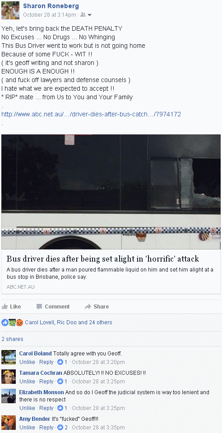Unlike Carol Boland's comment
The image size is (222, 433).
tap(27, 362)
